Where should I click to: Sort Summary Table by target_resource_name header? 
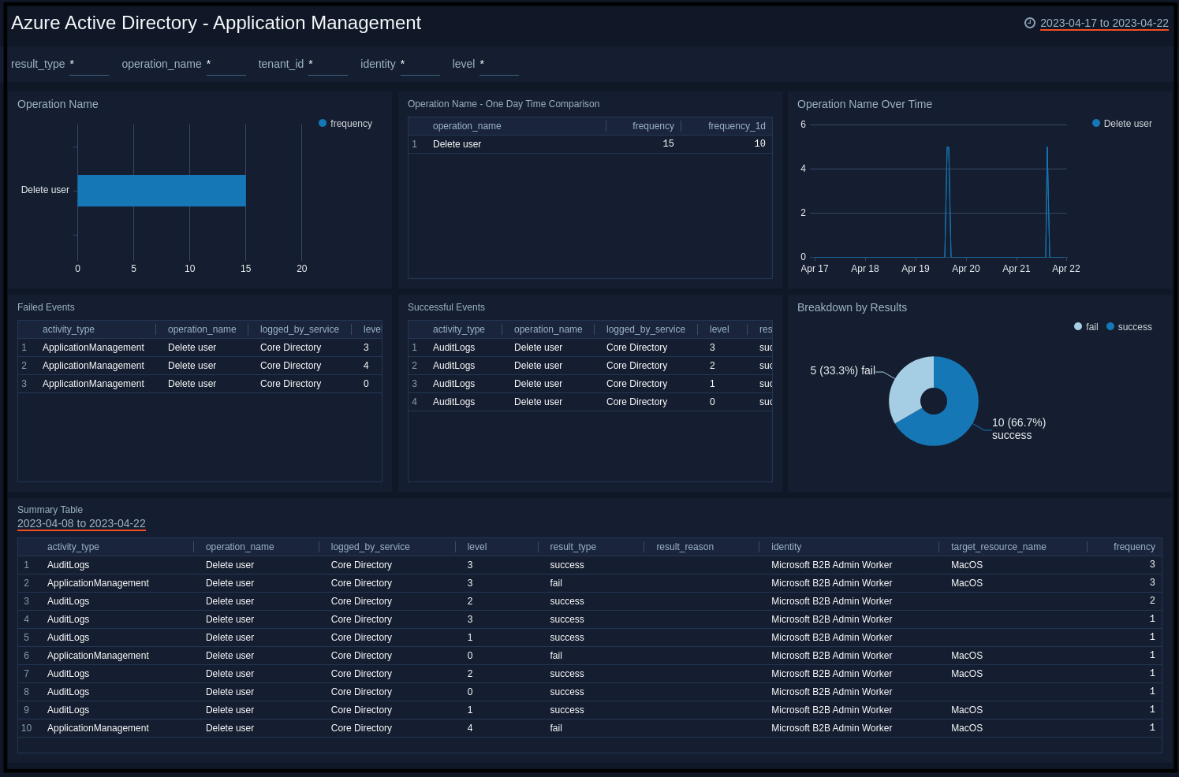(x=998, y=547)
